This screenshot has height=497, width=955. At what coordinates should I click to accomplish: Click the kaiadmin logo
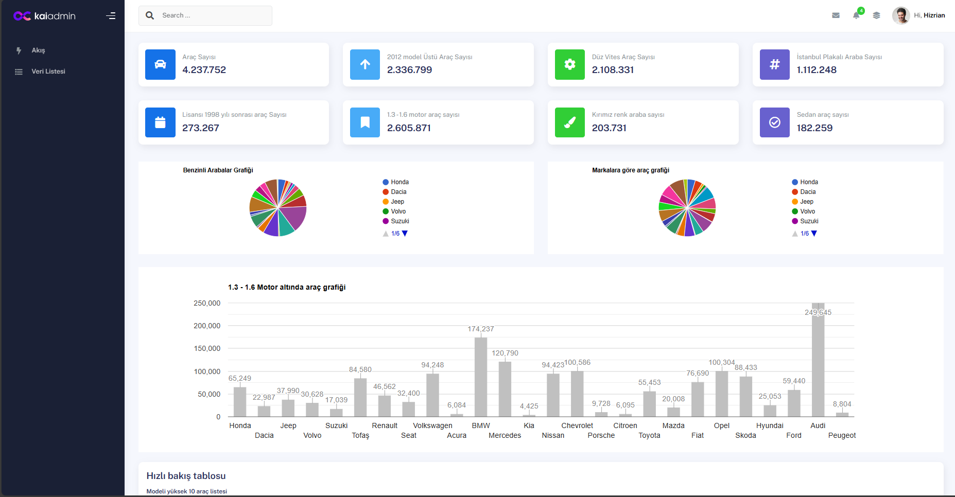[x=44, y=15]
